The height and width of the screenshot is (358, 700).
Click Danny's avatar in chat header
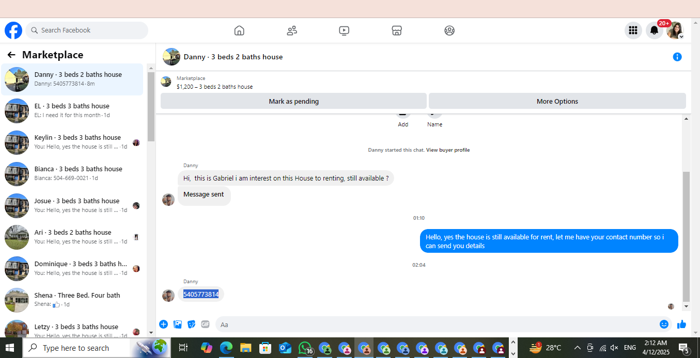(172, 57)
